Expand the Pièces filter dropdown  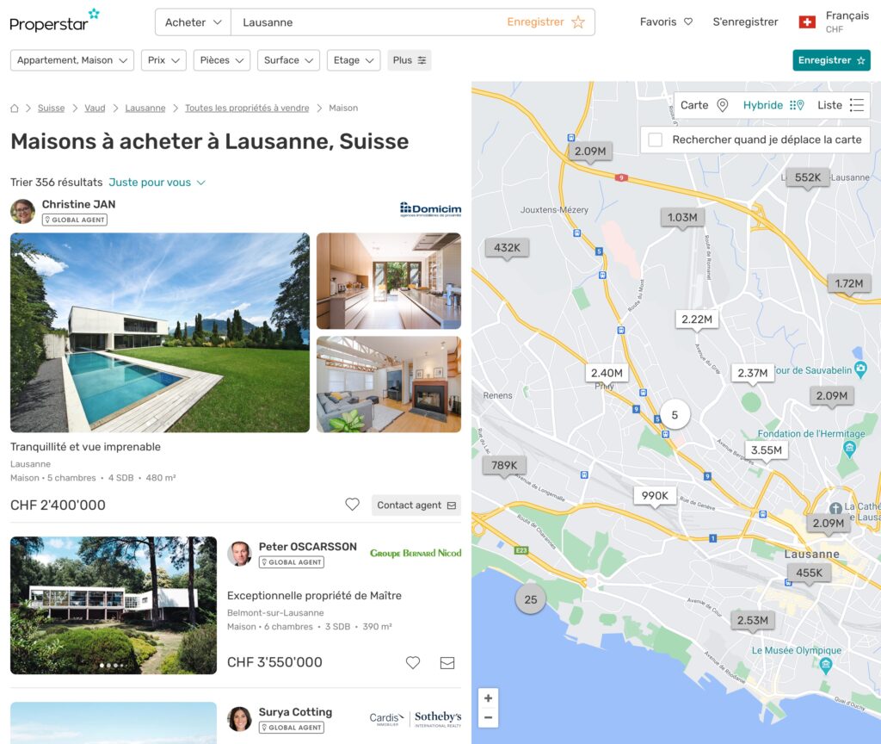click(x=221, y=60)
